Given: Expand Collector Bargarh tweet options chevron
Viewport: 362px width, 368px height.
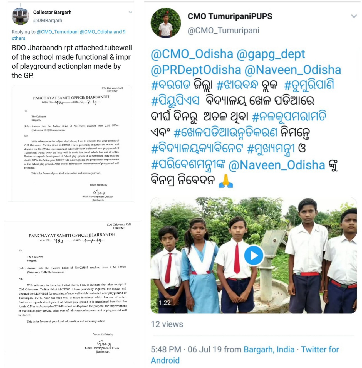Looking at the screenshot, I should (130, 12).
